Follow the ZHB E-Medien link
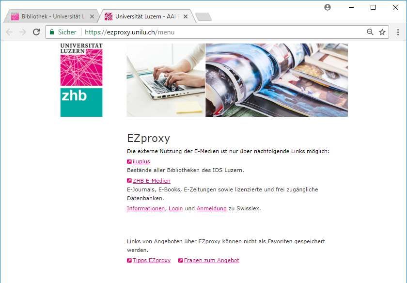Image resolution: width=407 pixels, height=283 pixels. tap(152, 181)
